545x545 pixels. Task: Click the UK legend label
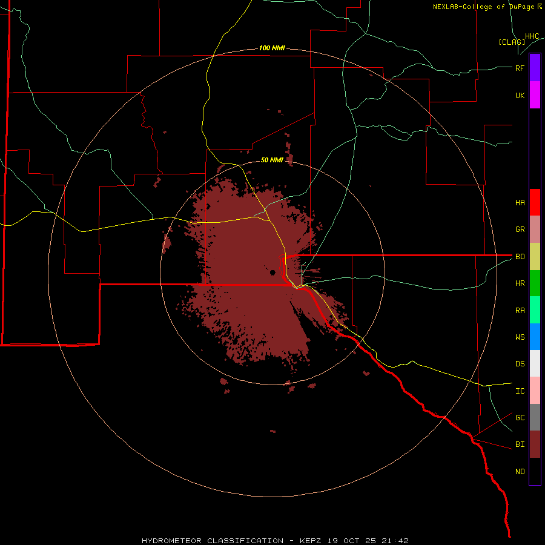pos(520,95)
